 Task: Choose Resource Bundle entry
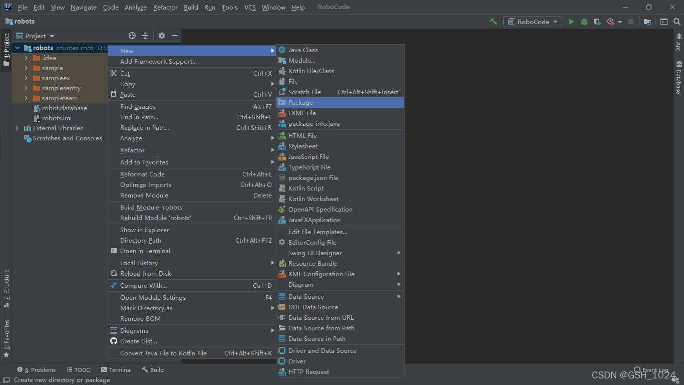tap(340, 263)
